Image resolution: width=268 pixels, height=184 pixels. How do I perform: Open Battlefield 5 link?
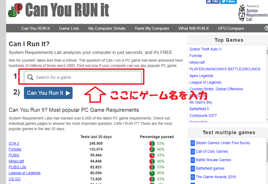pos(199,109)
